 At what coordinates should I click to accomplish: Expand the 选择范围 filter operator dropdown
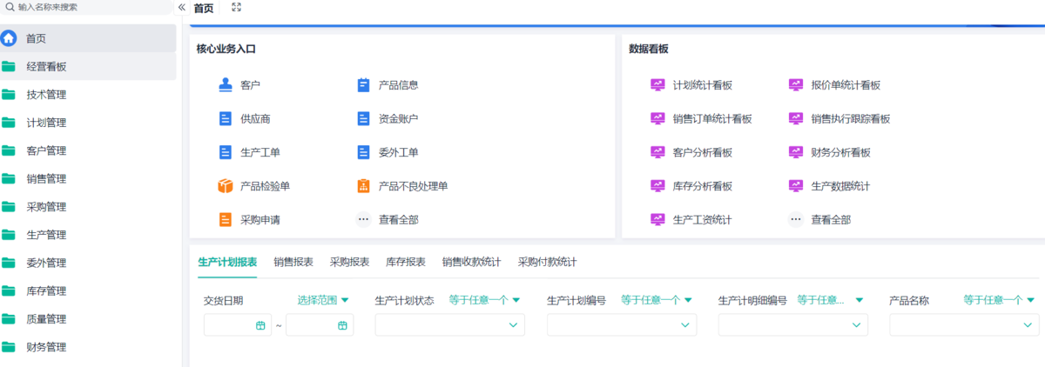[323, 300]
